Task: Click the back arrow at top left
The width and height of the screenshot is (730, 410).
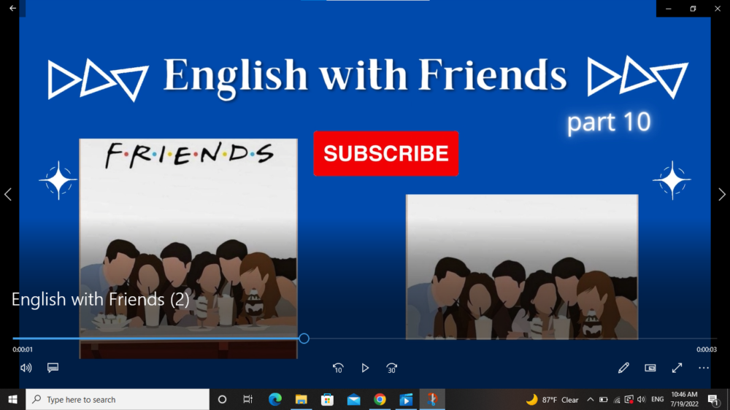Action: 12,8
